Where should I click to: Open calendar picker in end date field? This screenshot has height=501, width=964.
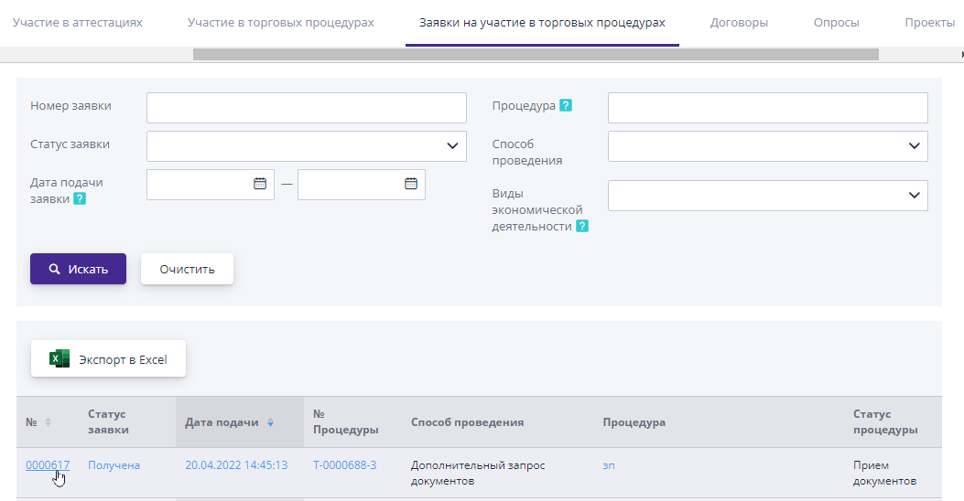411,184
